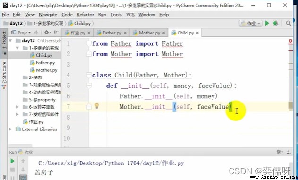Image resolution: width=298 pixels, height=180 pixels.
Task: Expand the 6-运算符重载 folder
Action: (x=17, y=107)
